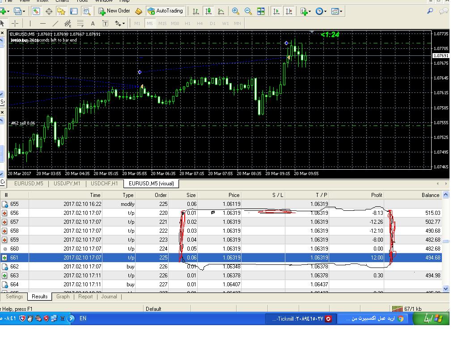
Task: Select the M1 timeframe
Action: tap(137, 23)
